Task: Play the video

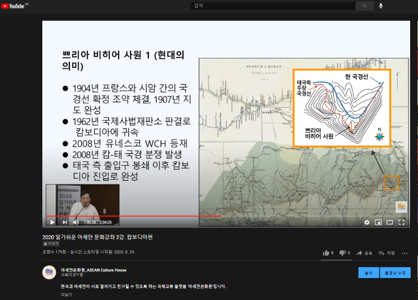Action: (x=52, y=222)
